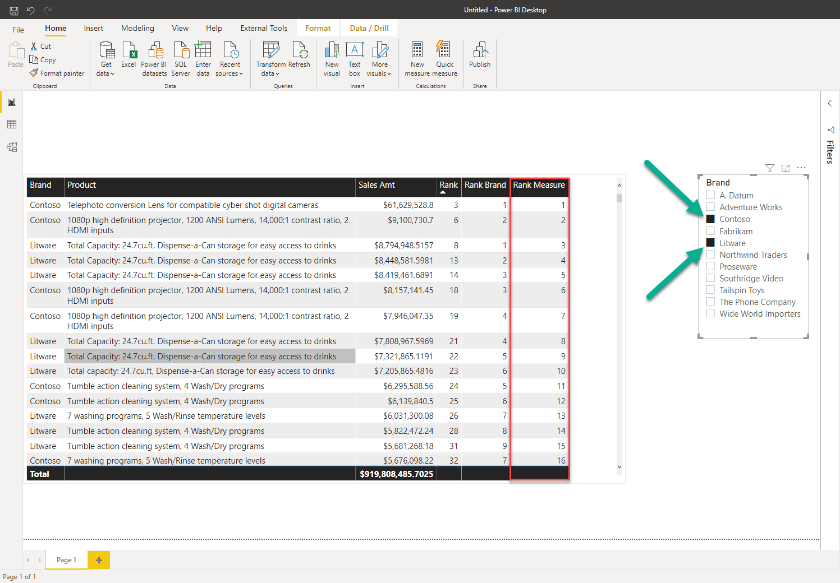Open the Data / Drill tab
Viewport: 840px width, 583px height.
(x=369, y=28)
